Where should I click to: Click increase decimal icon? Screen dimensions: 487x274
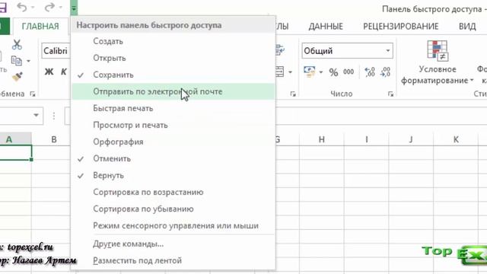click(370, 72)
